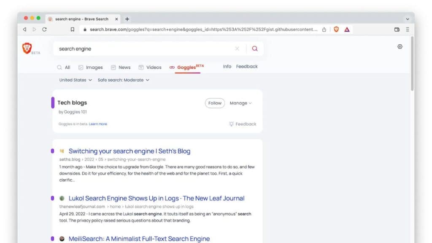The image size is (432, 243).
Task: Open the browser hamburger menu
Action: [x=408, y=30]
